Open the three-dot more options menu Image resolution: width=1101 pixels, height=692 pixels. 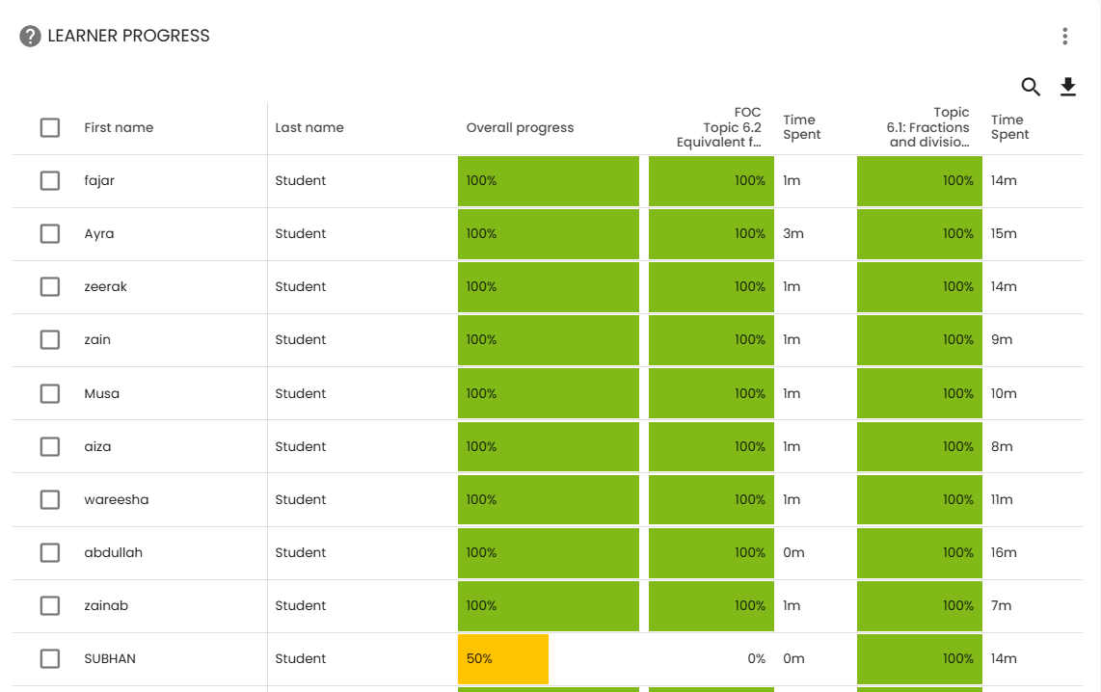(x=1064, y=37)
